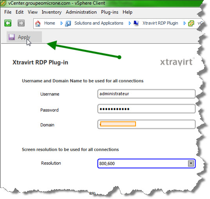Screen dimensions: 210x199
Task: Click the green back navigation arrow
Action: (8, 23)
